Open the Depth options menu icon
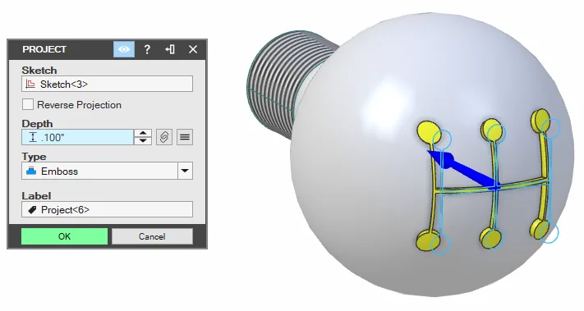Viewport: 584px width, 311px height. 185,137
